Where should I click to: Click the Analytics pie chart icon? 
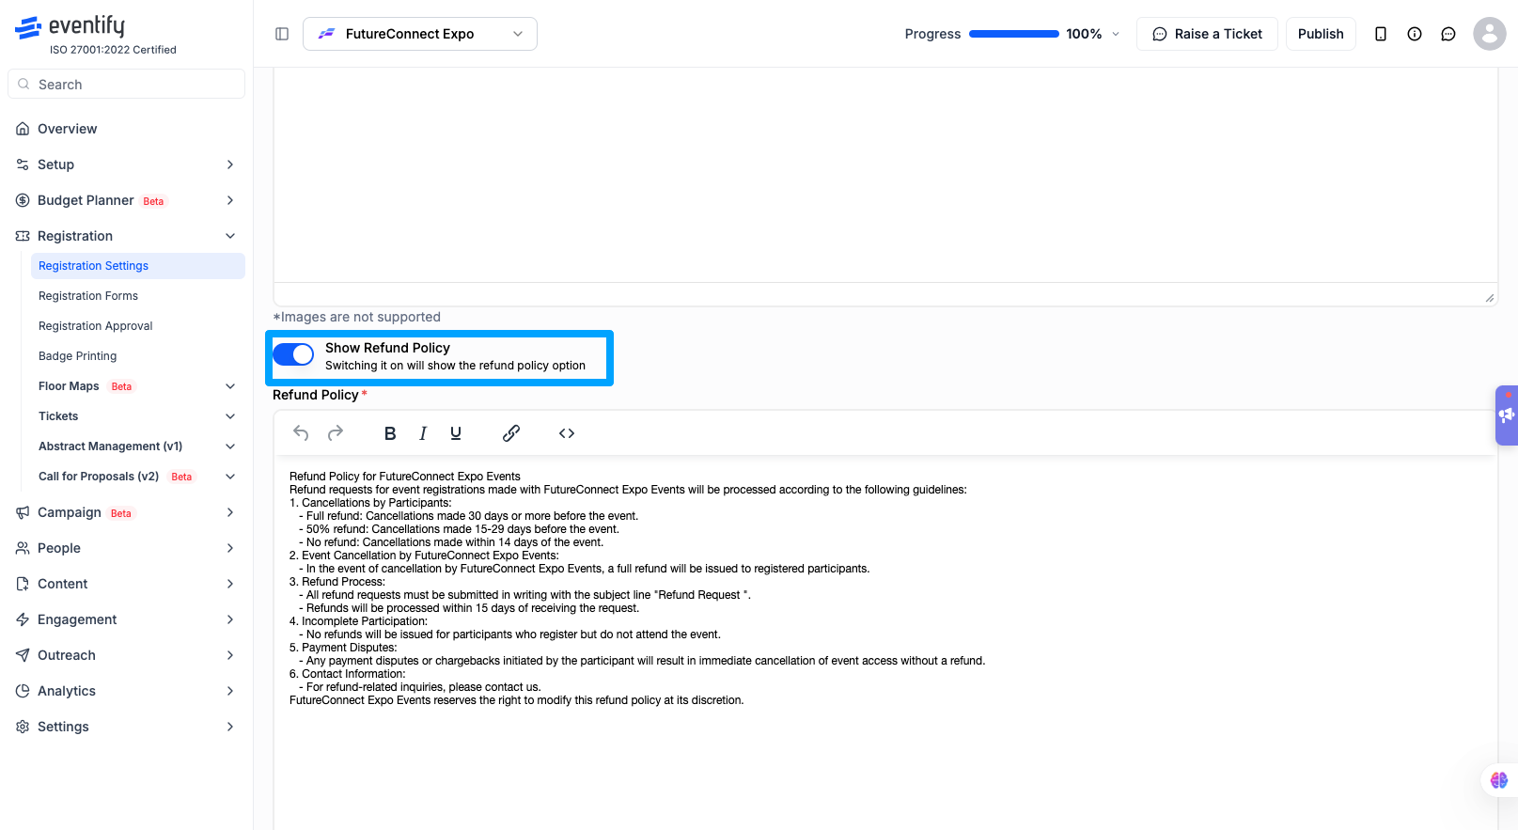(x=23, y=691)
